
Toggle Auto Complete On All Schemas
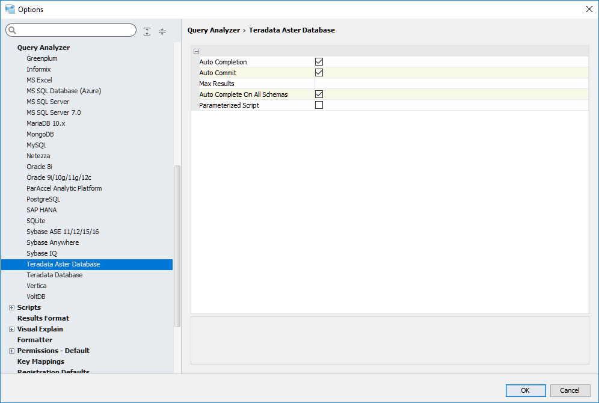pyautogui.click(x=319, y=94)
